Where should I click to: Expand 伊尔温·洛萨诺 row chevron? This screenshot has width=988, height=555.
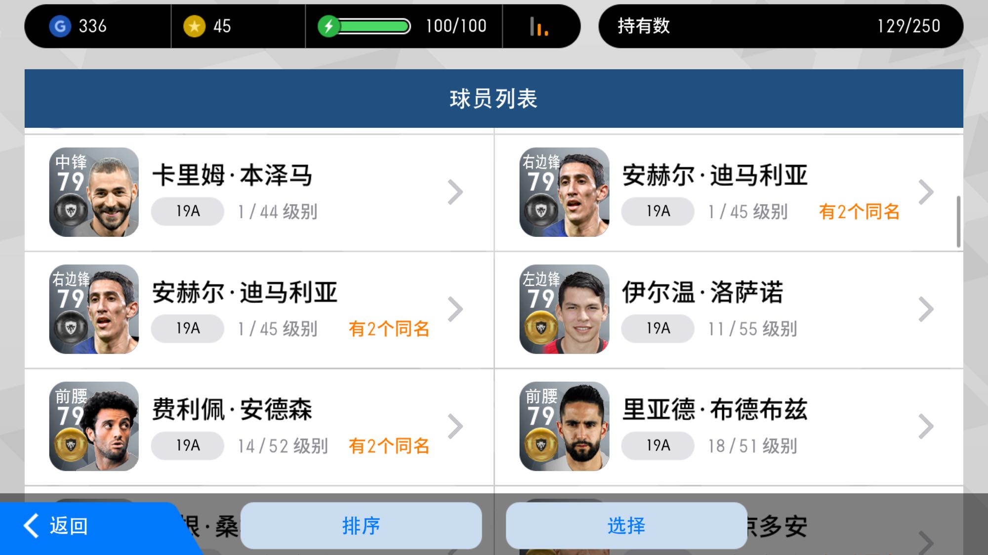926,309
